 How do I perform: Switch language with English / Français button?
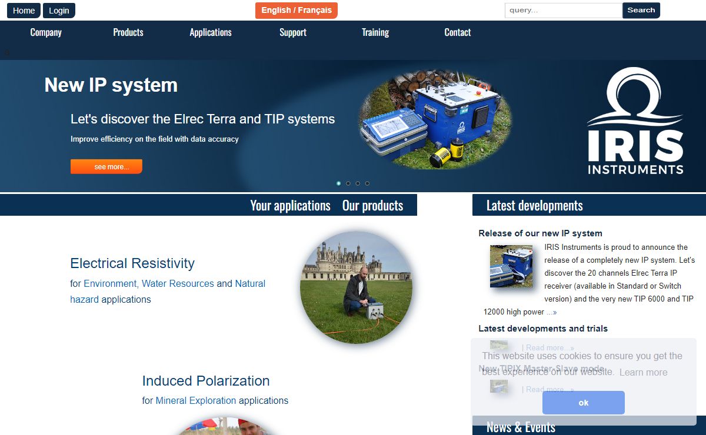[x=297, y=10]
